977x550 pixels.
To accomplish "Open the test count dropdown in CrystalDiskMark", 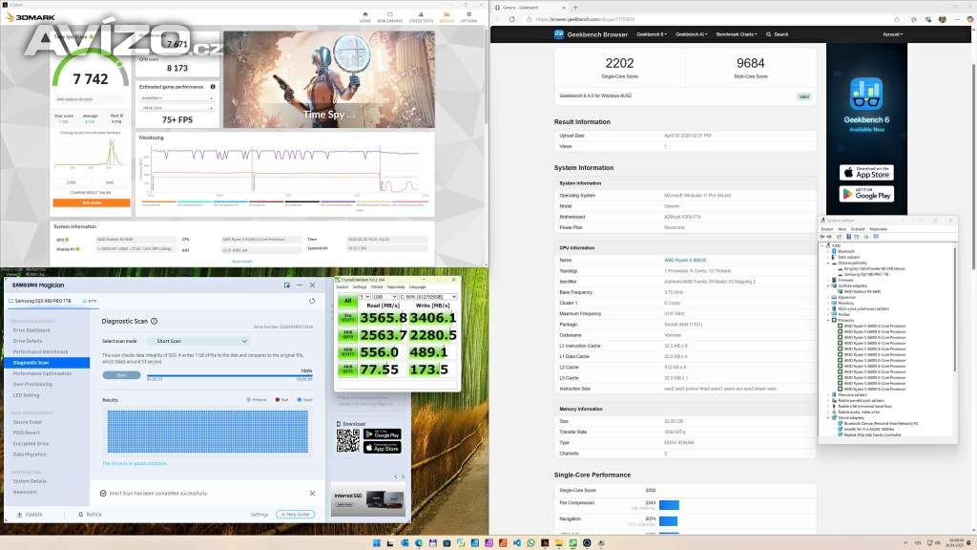I will 364,297.
